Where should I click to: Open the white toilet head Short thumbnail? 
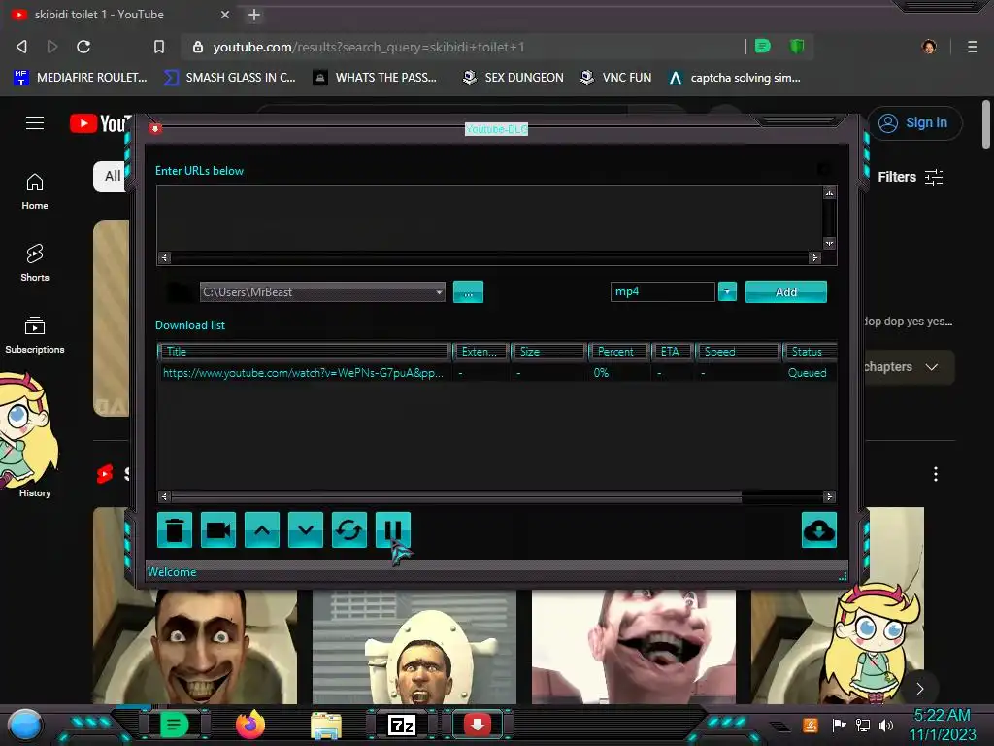pyautogui.click(x=414, y=647)
